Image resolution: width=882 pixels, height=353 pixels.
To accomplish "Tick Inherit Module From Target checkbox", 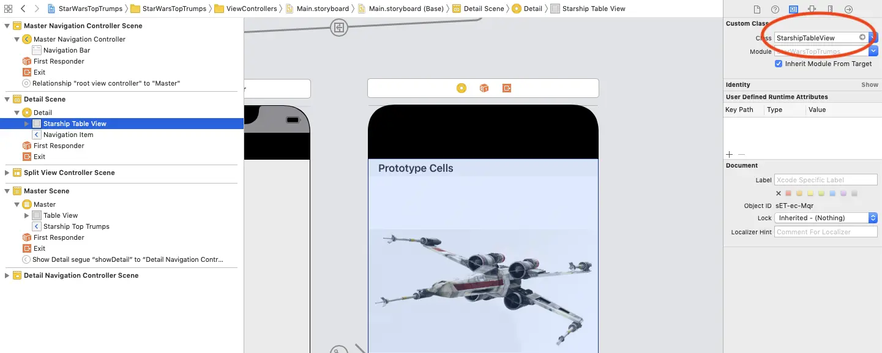I will click(x=779, y=64).
